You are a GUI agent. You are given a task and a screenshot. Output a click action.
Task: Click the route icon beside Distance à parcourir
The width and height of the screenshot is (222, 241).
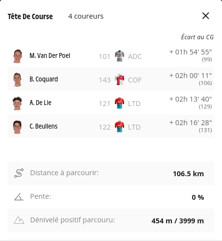point(19,173)
